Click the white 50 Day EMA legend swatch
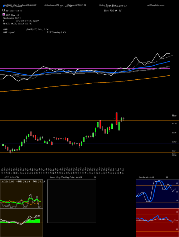The width and height of the screenshot is (179, 237). (4, 10)
